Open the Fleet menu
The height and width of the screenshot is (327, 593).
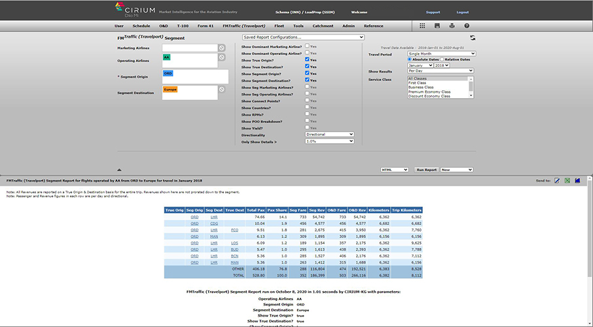tap(279, 26)
